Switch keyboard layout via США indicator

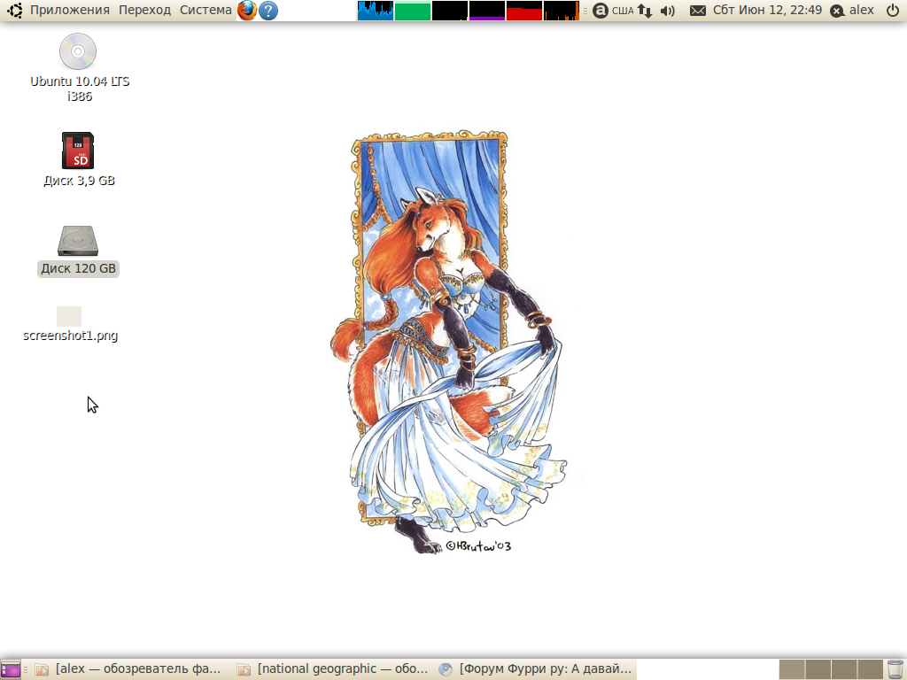point(623,11)
